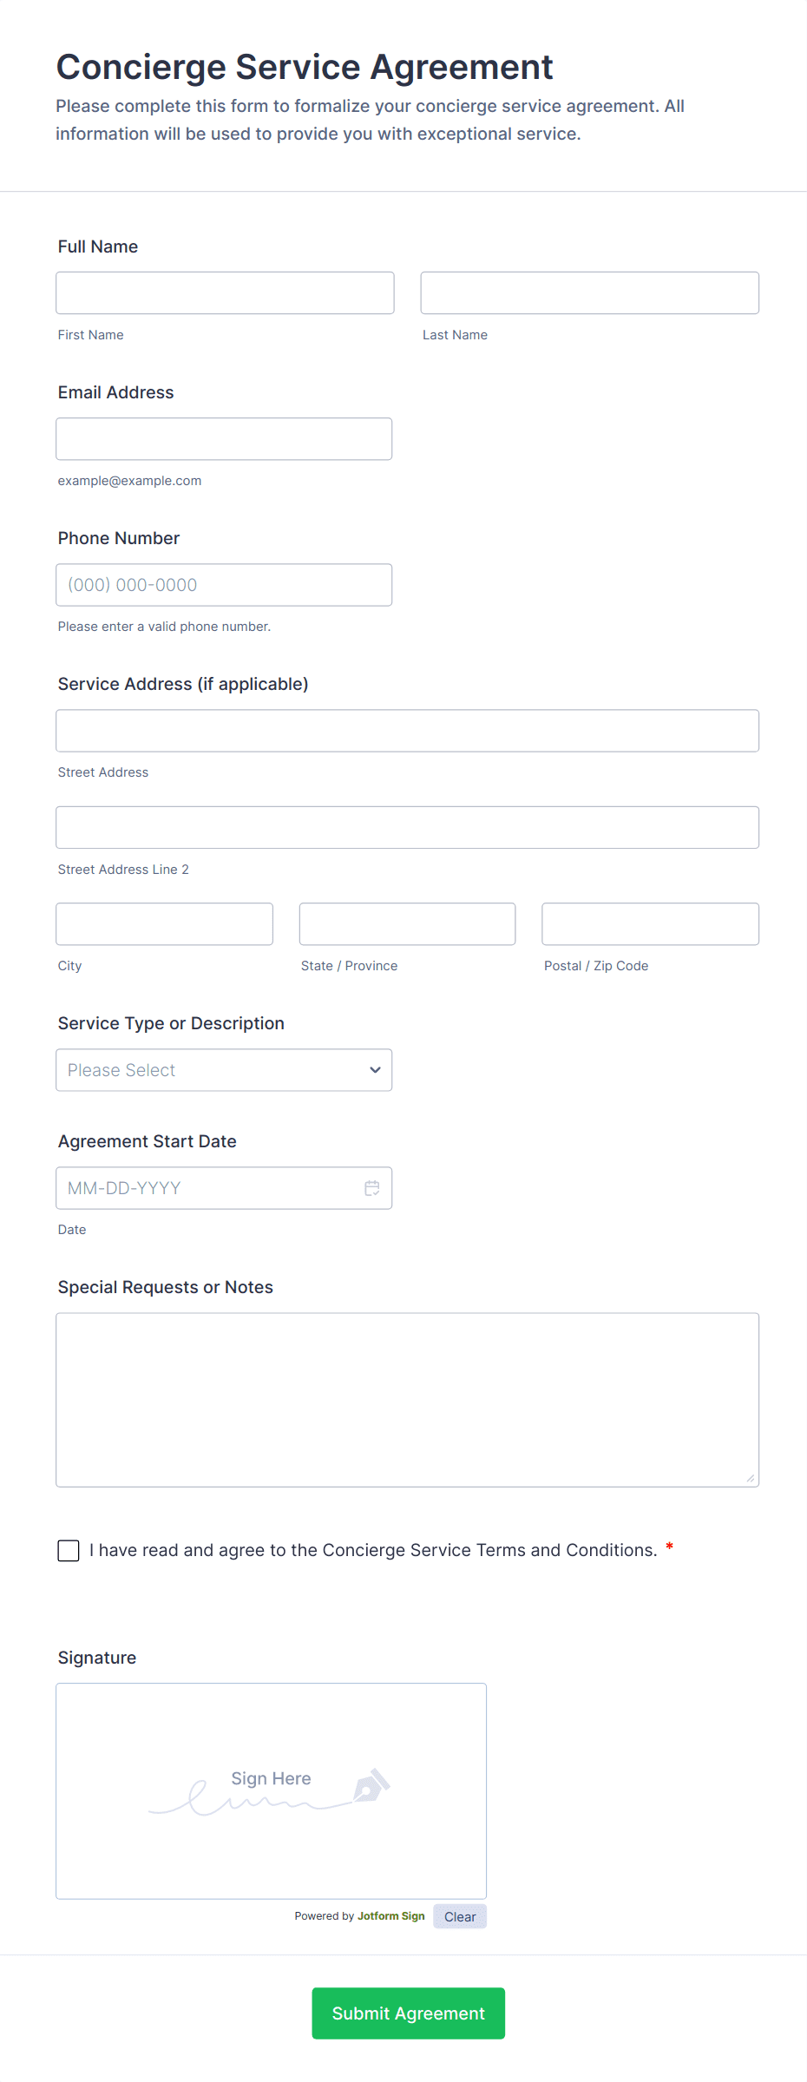Click inside the Last Name field
This screenshot has width=807, height=2082.
click(589, 292)
